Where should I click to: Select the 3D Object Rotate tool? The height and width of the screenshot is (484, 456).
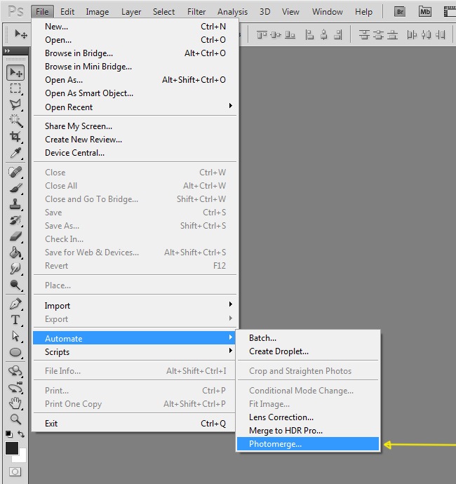[15, 371]
